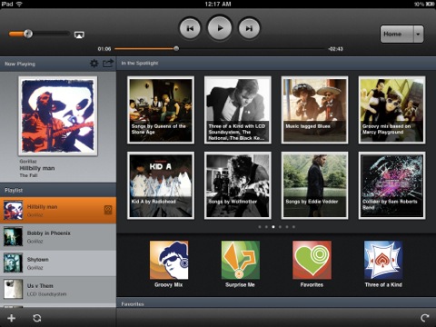Select the active Spotlight page indicator dot
This screenshot has width=436, height=327.
tap(273, 227)
